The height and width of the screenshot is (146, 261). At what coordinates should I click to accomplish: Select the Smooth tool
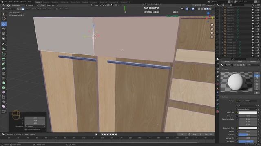4,92
